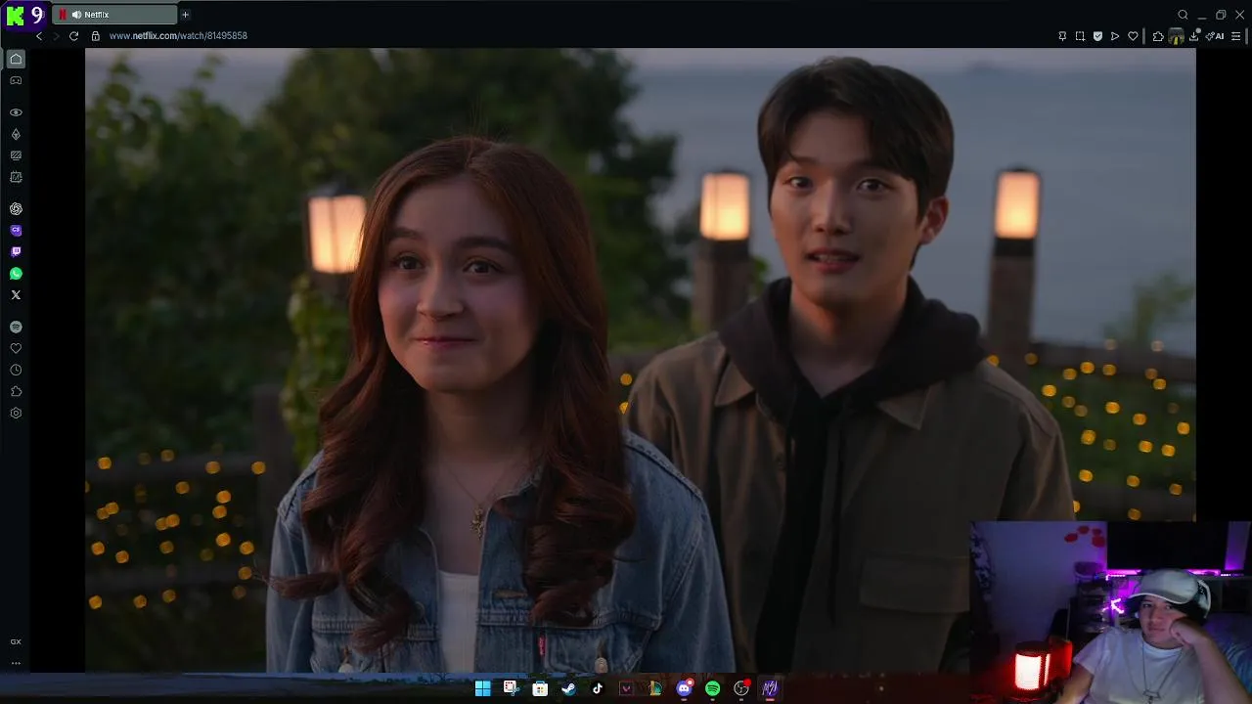The width and height of the screenshot is (1252, 704).
Task: Open History clock icon in sidebar
Action: point(16,370)
